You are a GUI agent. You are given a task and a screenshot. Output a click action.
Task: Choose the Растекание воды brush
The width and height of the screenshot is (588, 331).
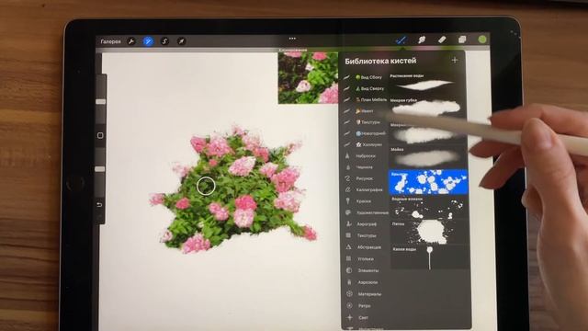426,84
